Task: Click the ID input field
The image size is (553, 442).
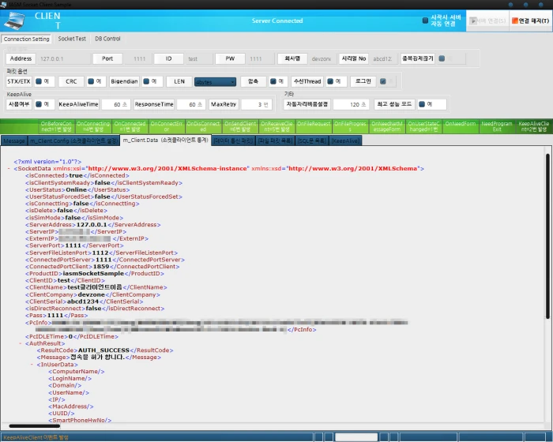Action: click(x=199, y=58)
